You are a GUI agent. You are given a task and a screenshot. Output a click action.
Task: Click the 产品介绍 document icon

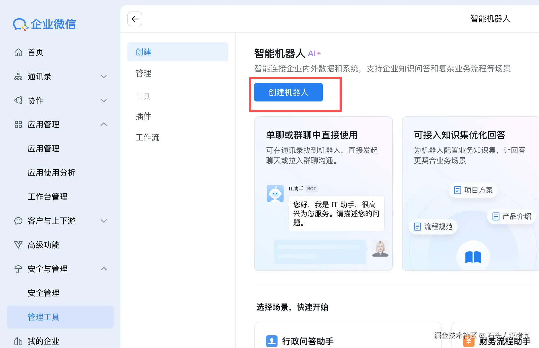(496, 216)
